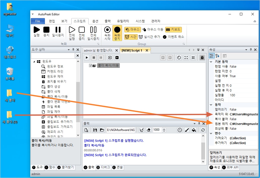Open the 유틸리티 ribbon tab
This screenshot has width=260, height=178.
(123, 21)
